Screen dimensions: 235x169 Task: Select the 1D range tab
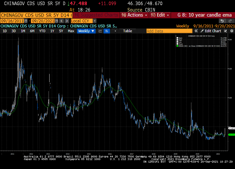(x=5, y=31)
